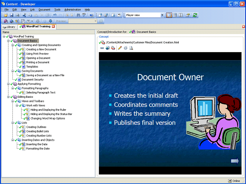Image resolution: width=246 pixels, height=184 pixels.
Task: Select 'Creating Bullet Lists' topic
Action: pos(38,131)
